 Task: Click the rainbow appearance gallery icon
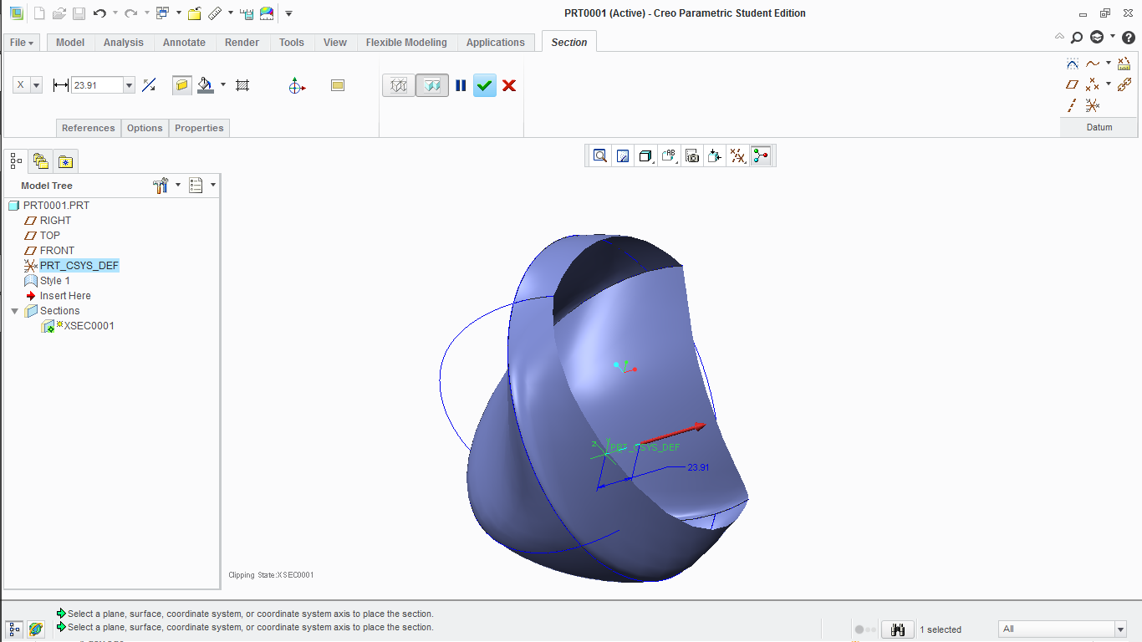(267, 13)
